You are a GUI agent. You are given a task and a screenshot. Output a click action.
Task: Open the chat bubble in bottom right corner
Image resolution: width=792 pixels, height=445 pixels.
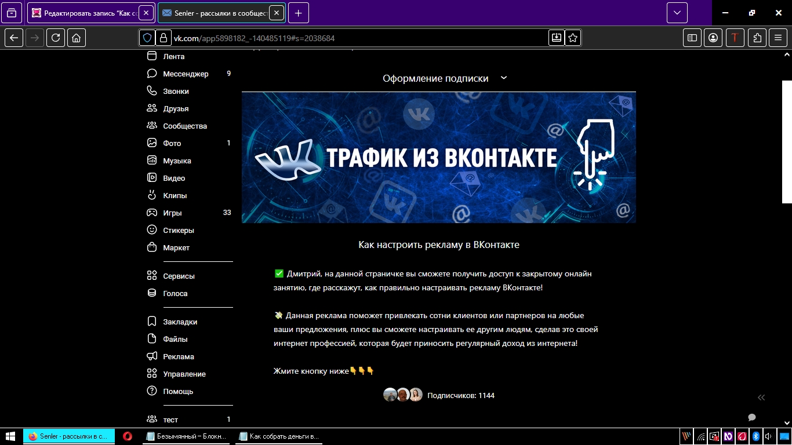pyautogui.click(x=752, y=418)
